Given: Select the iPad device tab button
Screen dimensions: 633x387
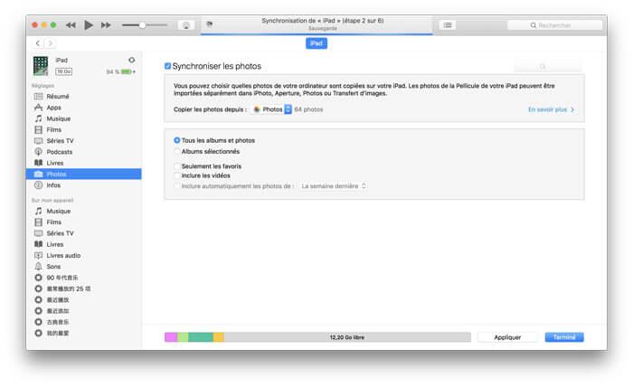Looking at the screenshot, I should [316, 43].
